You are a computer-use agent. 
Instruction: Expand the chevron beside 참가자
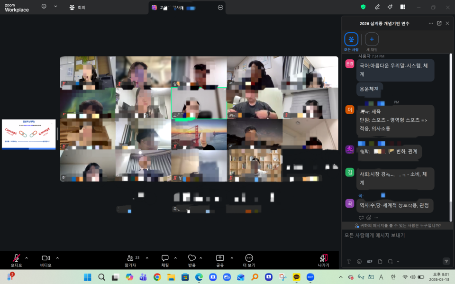coord(147,258)
